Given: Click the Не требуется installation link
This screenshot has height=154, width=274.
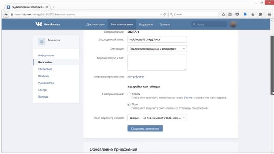Looking at the screenshot, I should click(136, 77).
